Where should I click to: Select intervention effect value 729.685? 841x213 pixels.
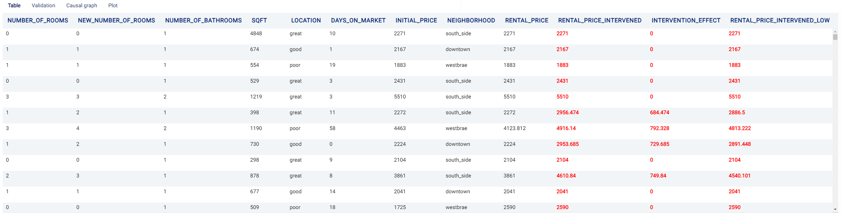point(660,144)
